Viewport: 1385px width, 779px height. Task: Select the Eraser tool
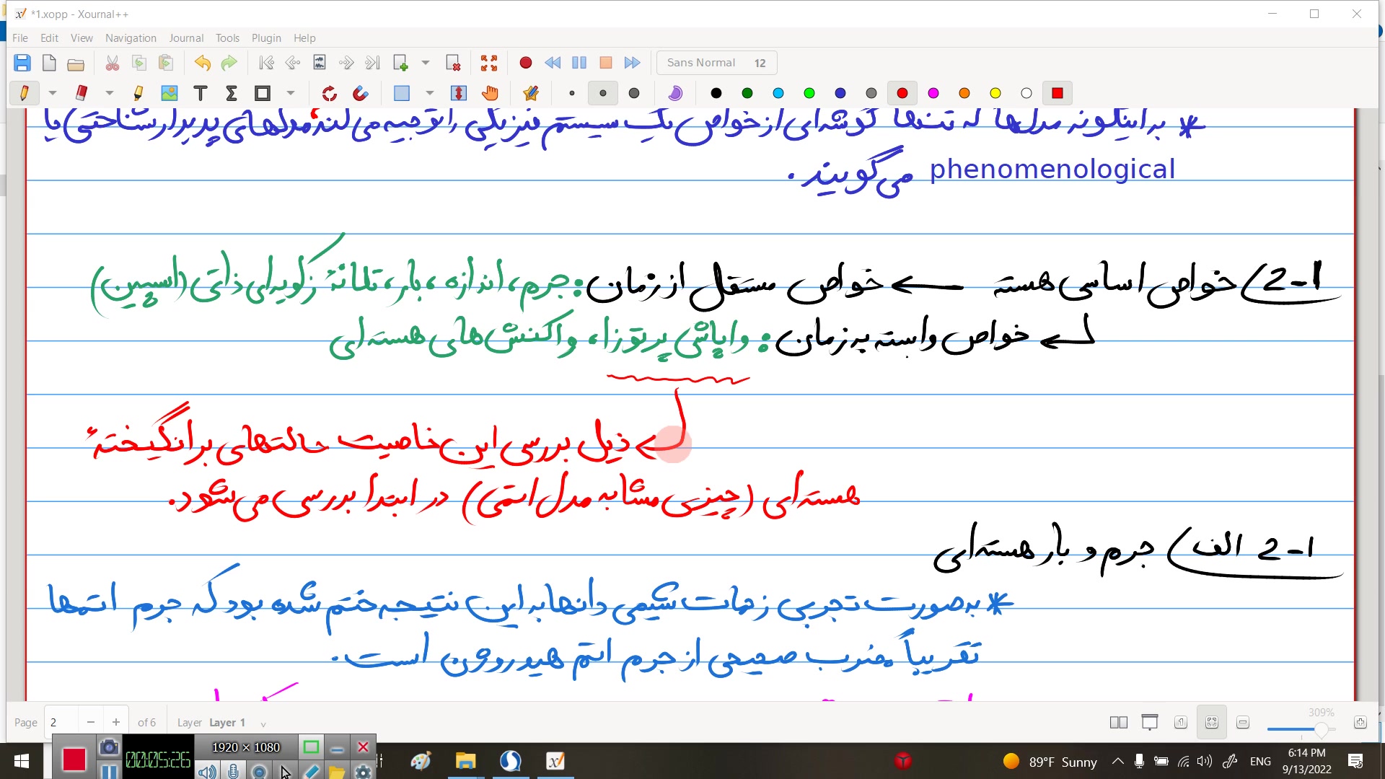82,93
